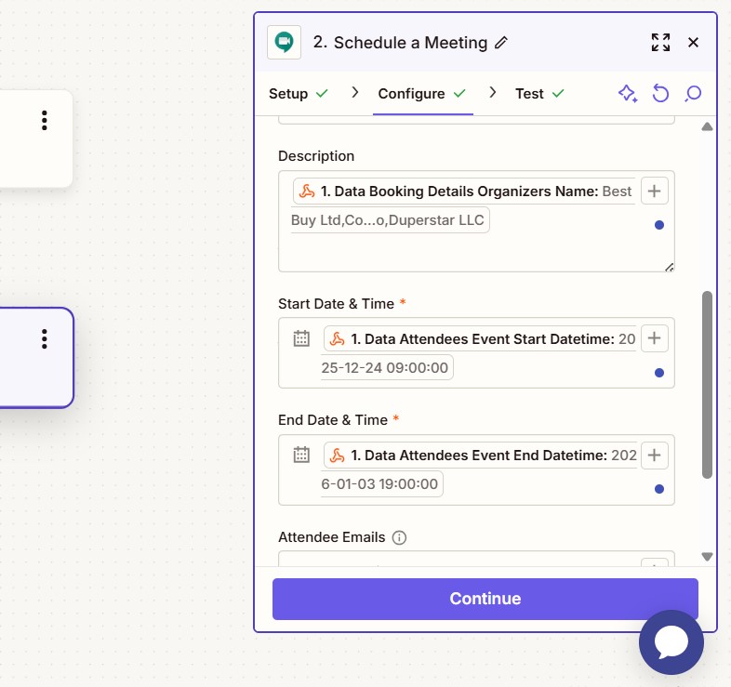Expand the step panel to full screen
This screenshot has width=731, height=687.
click(660, 42)
